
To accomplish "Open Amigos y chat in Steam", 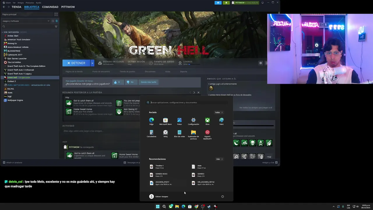I will click(270, 162).
